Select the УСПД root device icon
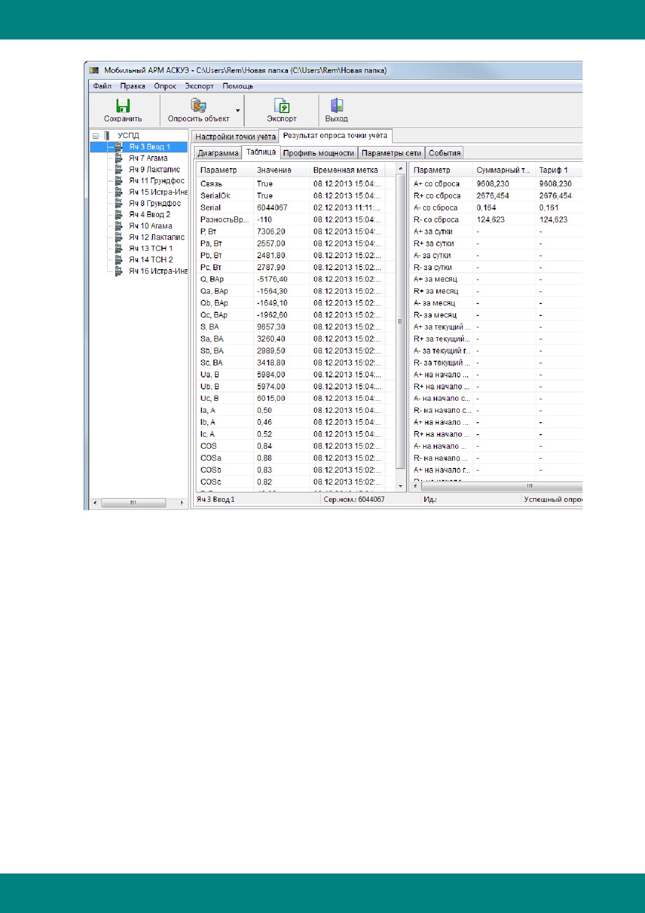 (x=107, y=135)
